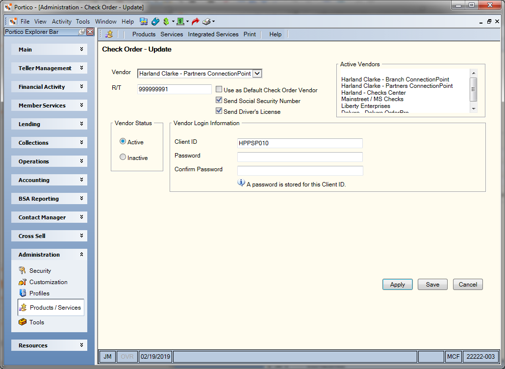
Task: Open the Vendor combo box dropdown
Action: point(257,74)
